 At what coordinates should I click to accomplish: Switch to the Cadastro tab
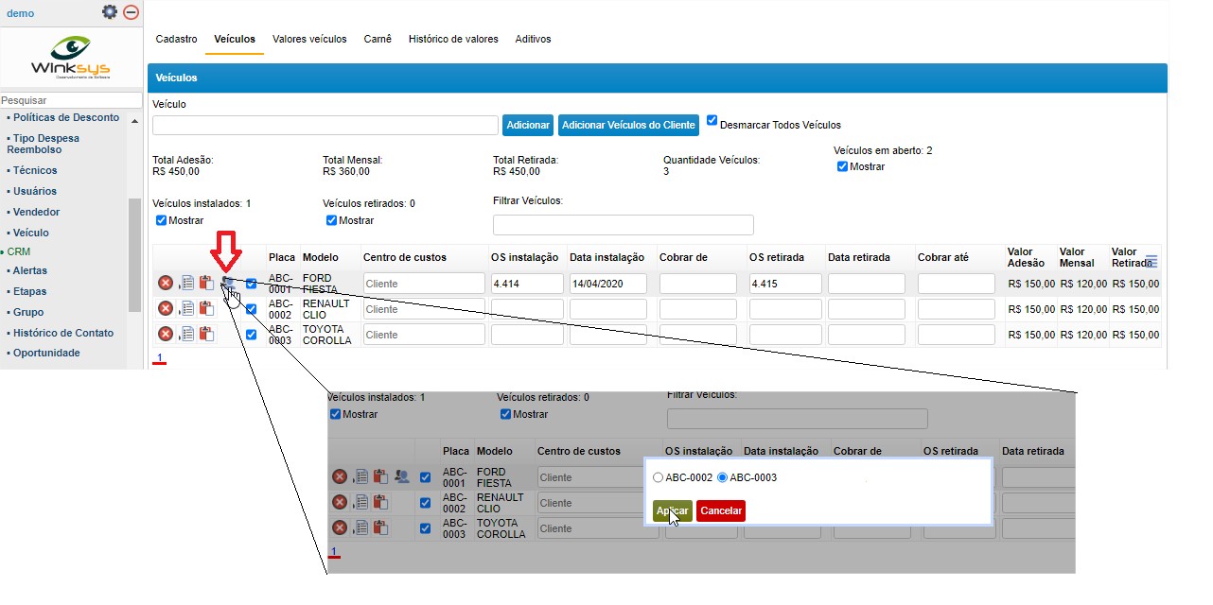tap(176, 39)
